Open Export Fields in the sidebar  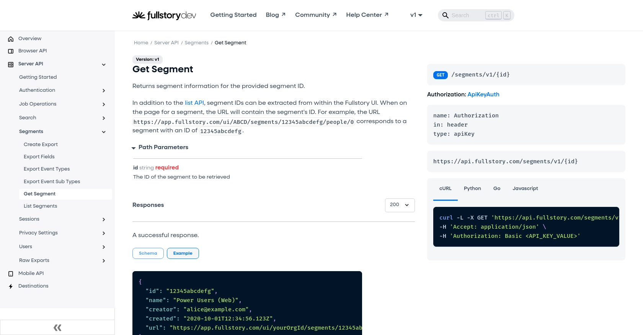coord(39,157)
